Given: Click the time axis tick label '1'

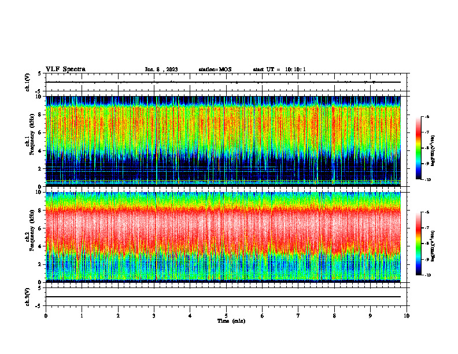Looking at the screenshot, I should (x=82, y=316).
